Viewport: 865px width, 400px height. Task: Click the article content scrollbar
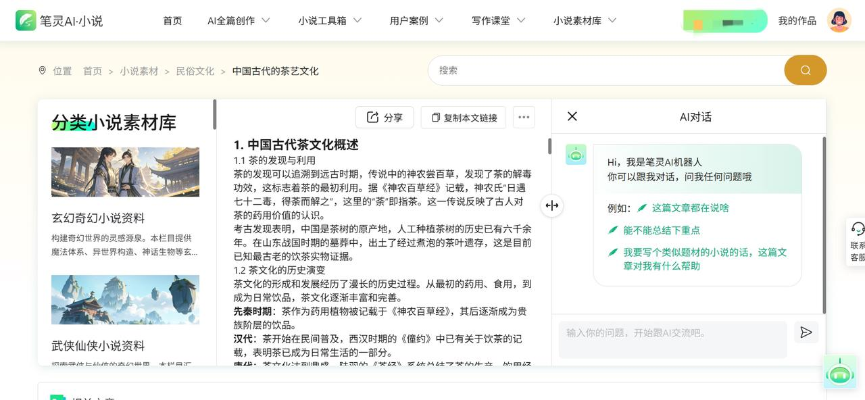(x=549, y=146)
